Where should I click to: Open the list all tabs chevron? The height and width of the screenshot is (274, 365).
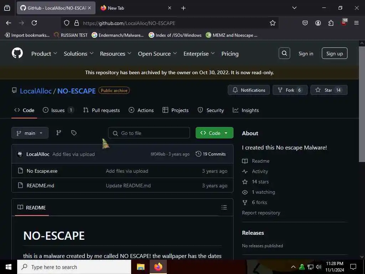coord(294,8)
